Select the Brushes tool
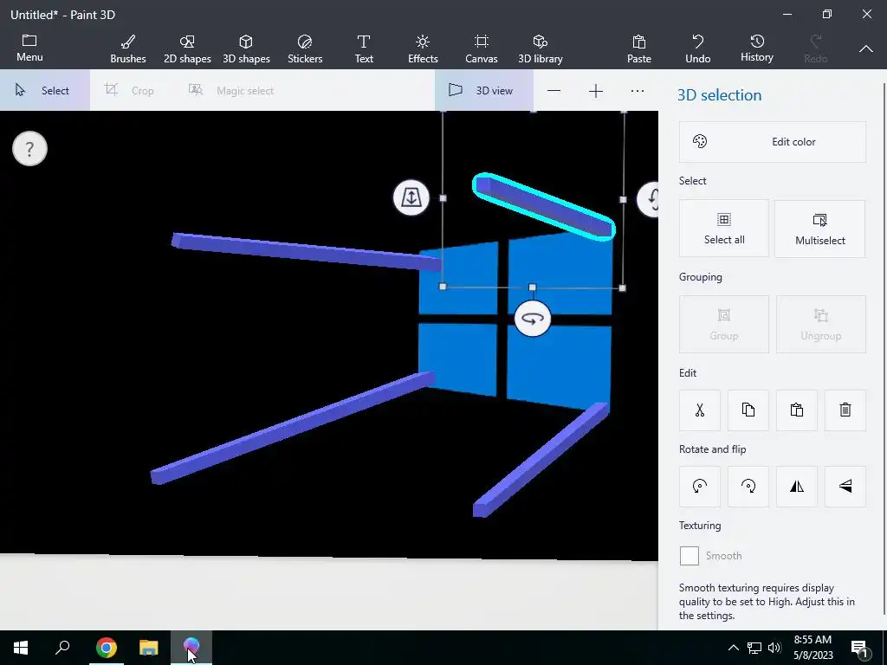Screen dimensions: 887x665 point(128,49)
